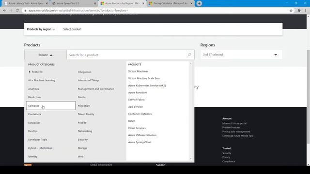
Task: Click the browser back arrow
Action: coord(4,11)
